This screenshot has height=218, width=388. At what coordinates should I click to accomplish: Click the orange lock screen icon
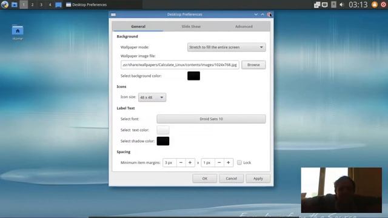[x=375, y=5]
